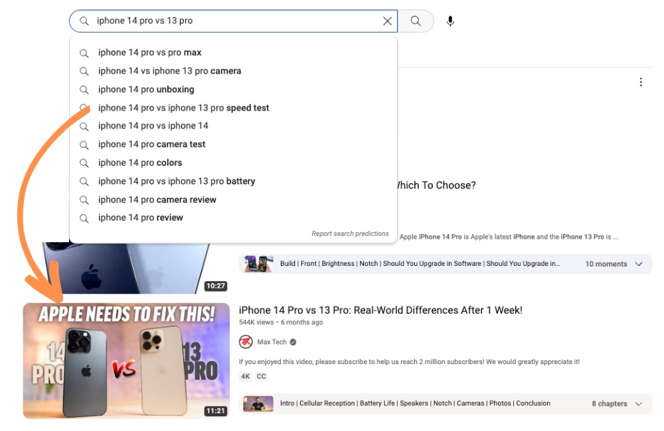Clear the search box with the X icon

click(387, 21)
